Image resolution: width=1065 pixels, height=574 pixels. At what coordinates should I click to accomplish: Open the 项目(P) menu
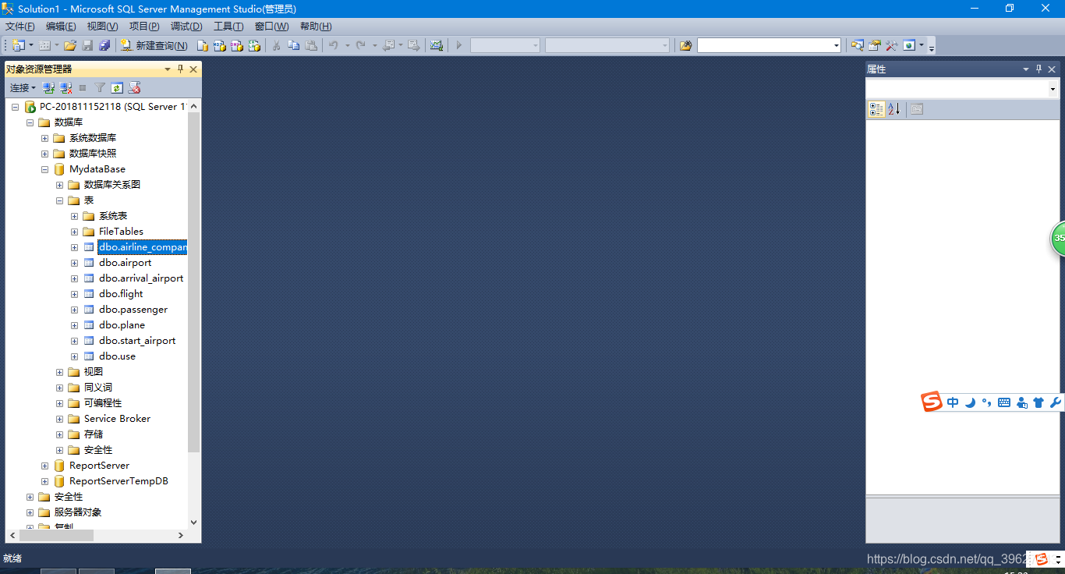tap(144, 27)
